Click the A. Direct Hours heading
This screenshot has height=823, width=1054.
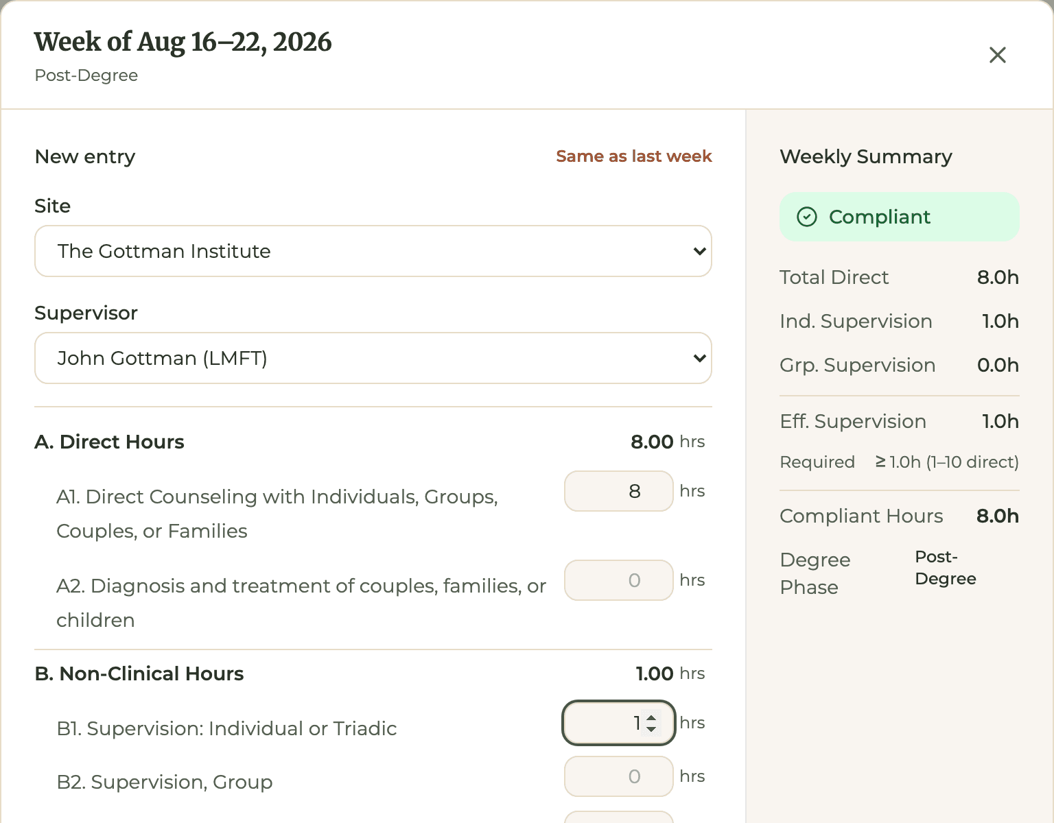(110, 442)
